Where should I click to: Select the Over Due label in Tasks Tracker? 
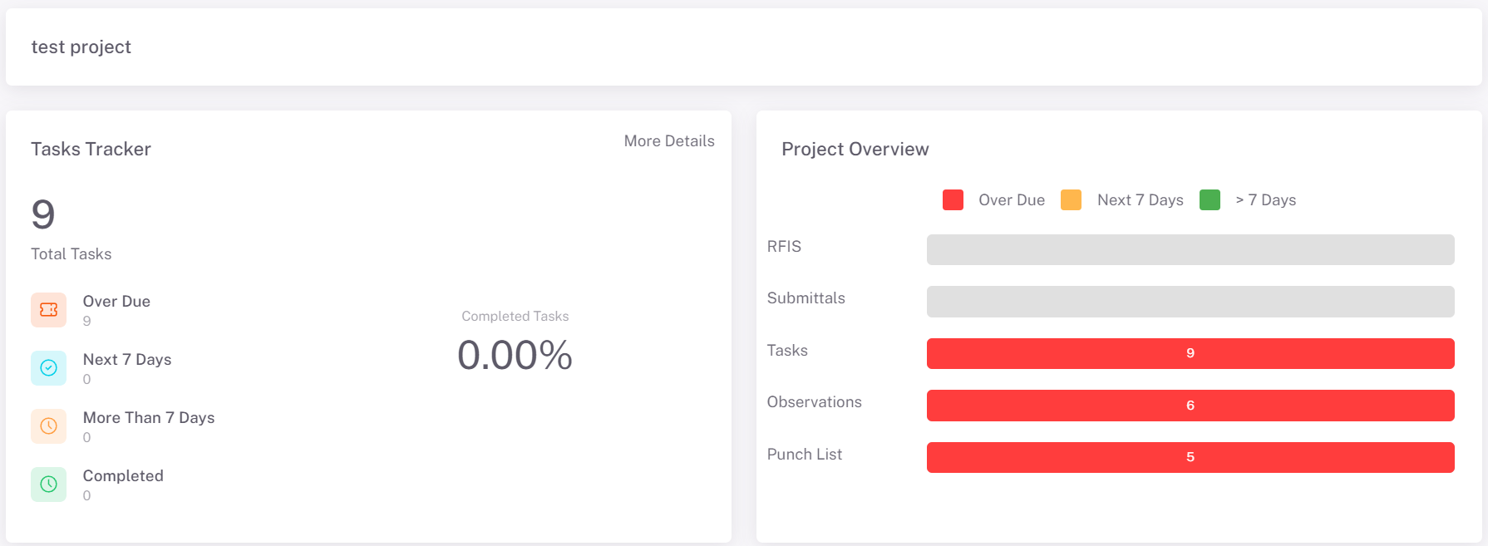116,302
